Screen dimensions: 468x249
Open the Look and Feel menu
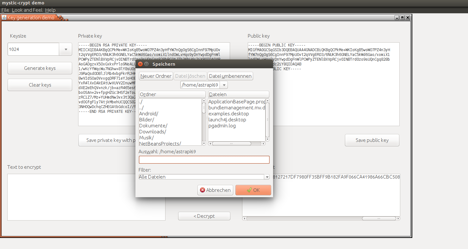(x=27, y=10)
